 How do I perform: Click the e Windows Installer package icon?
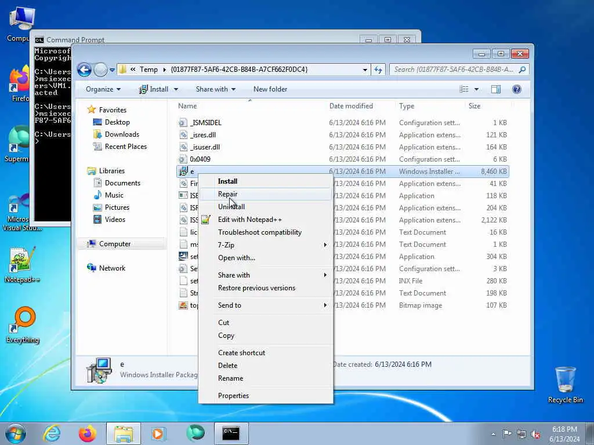pyautogui.click(x=183, y=172)
